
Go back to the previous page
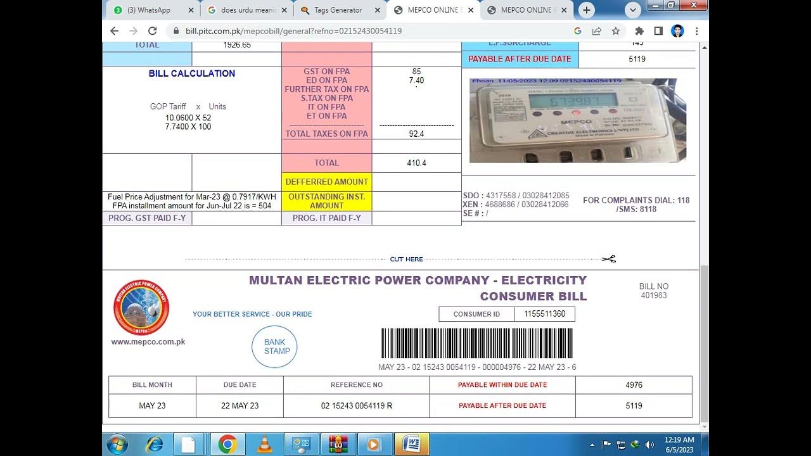click(114, 30)
